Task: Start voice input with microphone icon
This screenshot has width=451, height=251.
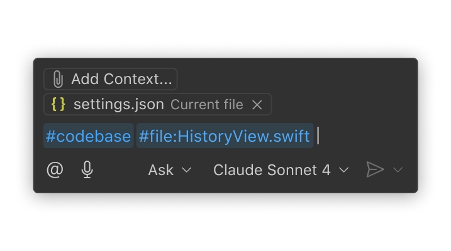Action: coord(87,169)
